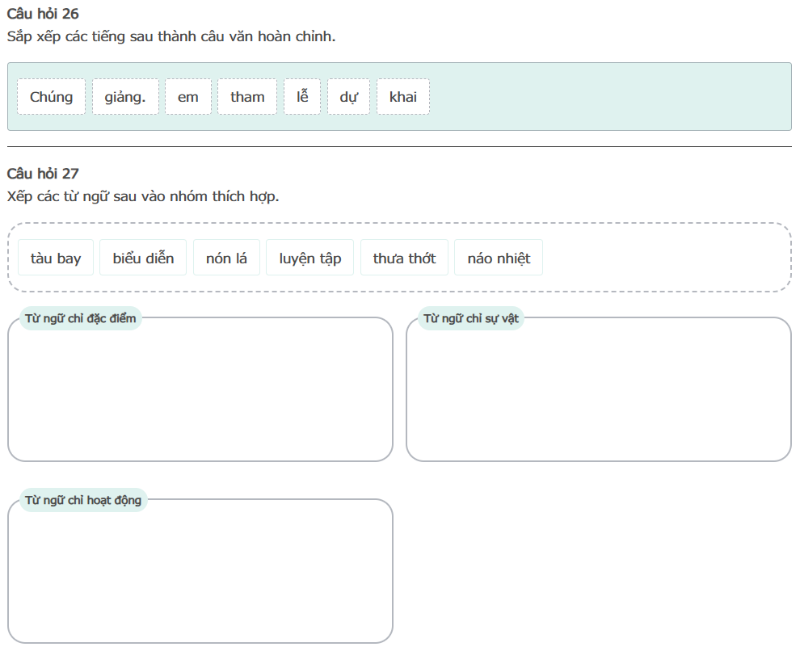Pick the 'luyện tập' word card

(310, 258)
